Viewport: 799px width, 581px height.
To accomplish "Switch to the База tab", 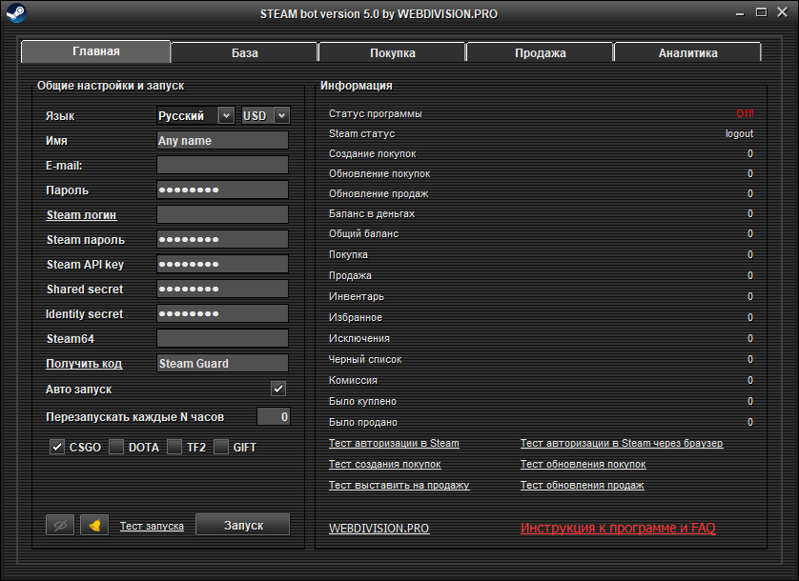I will [x=244, y=53].
